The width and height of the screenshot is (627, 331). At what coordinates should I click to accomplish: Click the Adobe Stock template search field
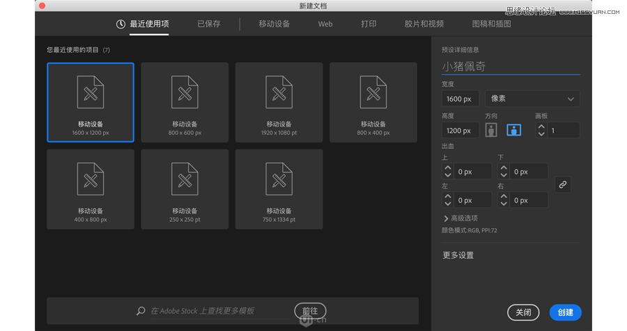click(220, 311)
